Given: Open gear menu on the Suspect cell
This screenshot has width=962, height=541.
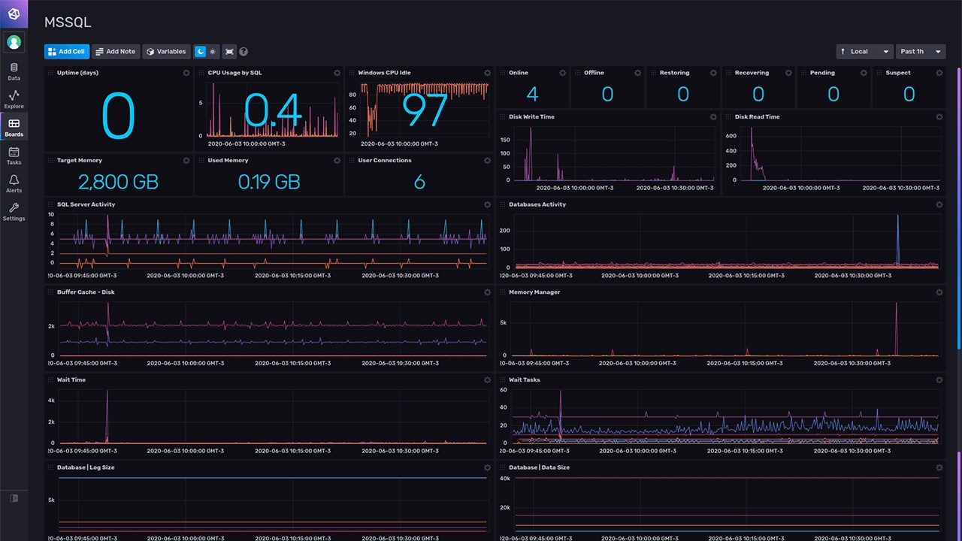Looking at the screenshot, I should tap(939, 73).
